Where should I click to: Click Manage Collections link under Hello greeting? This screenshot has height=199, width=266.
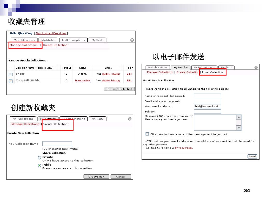click(24, 45)
